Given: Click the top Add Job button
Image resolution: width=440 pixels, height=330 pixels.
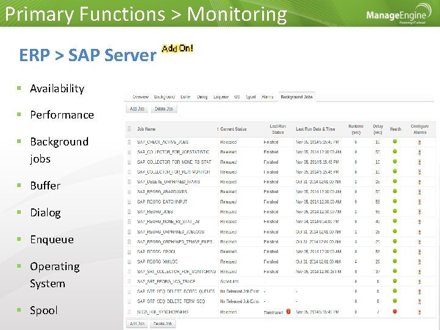Looking at the screenshot, I should coord(137,109).
